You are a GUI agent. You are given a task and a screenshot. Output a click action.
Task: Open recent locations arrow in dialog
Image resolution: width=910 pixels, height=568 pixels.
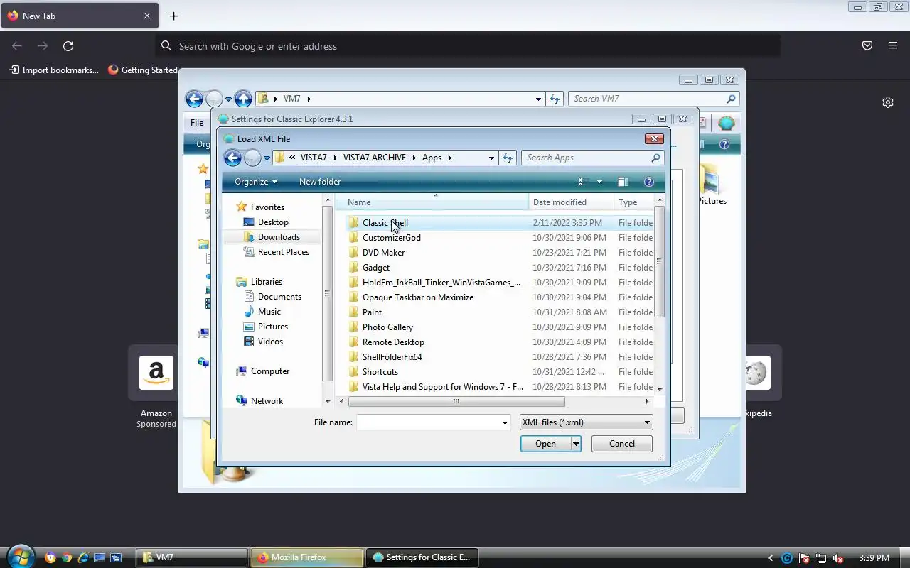pyautogui.click(x=267, y=158)
